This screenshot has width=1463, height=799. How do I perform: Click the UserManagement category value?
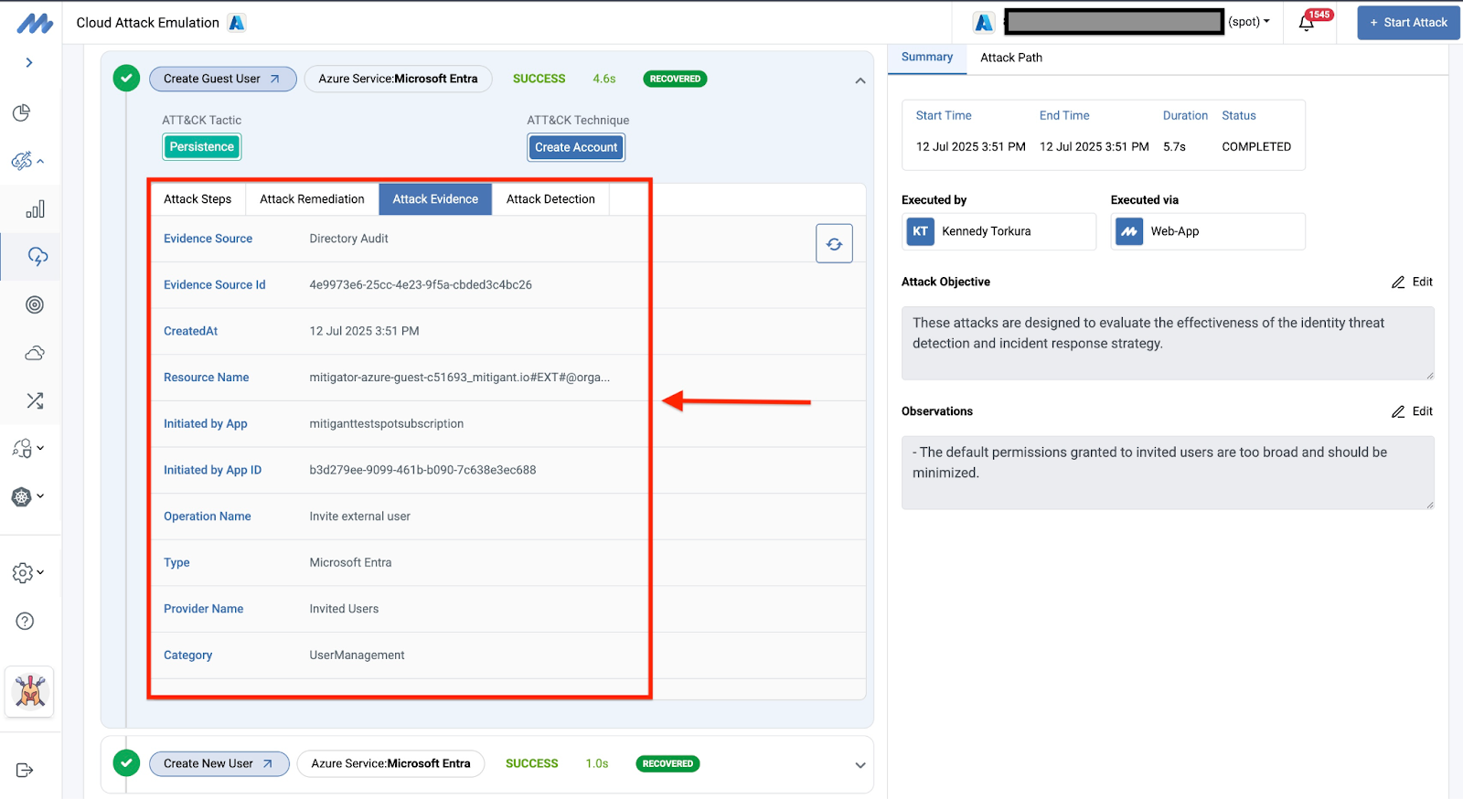click(x=357, y=655)
